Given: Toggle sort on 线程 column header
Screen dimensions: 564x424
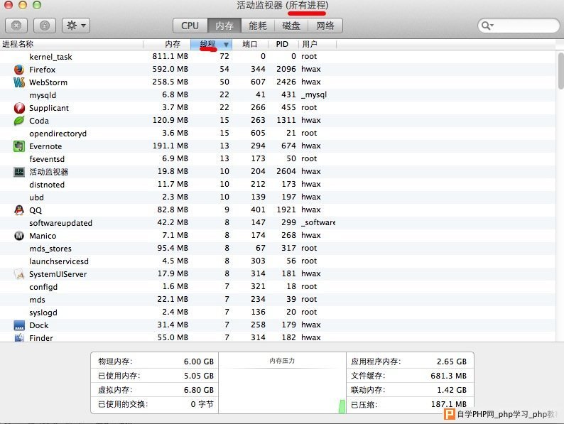Looking at the screenshot, I should pos(211,44).
